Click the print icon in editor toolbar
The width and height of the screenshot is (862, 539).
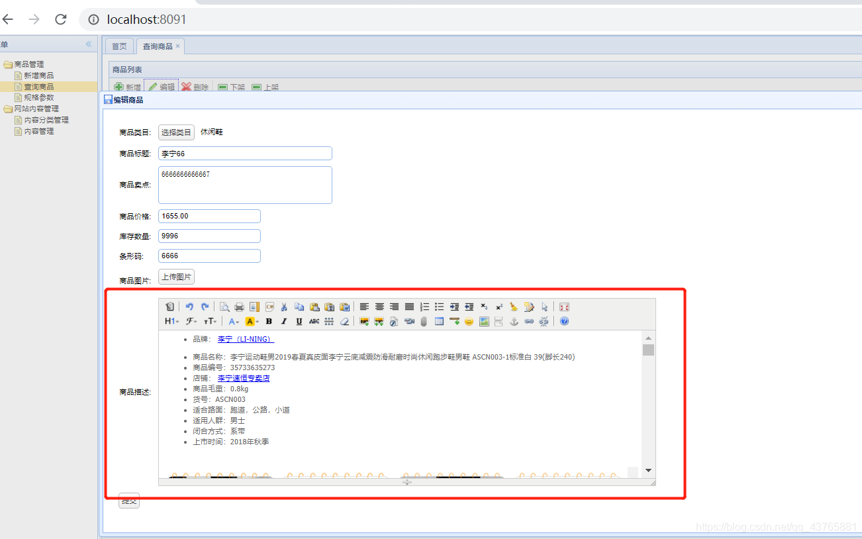tap(239, 307)
